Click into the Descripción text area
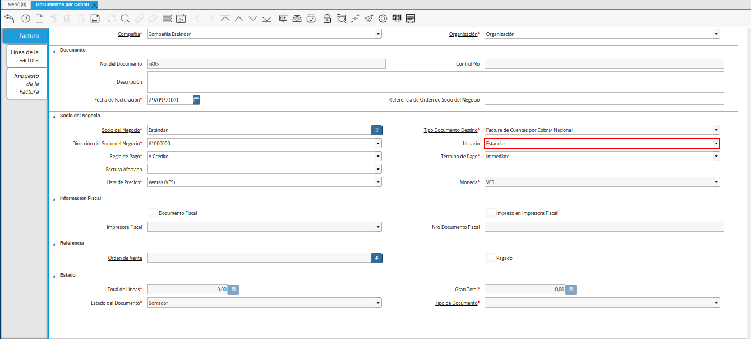Viewport: 751px width, 339px height. (435, 82)
